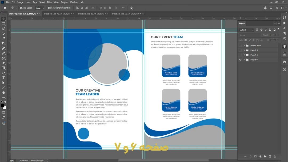Select the Eyedropper tool
288x162 pixels.
pyautogui.click(x=3, y=38)
